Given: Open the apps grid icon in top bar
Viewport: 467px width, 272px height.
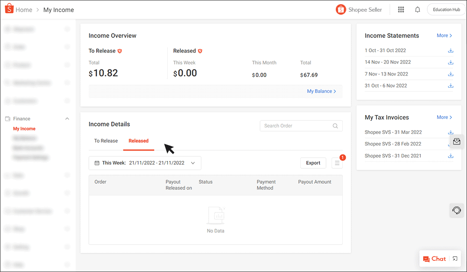Looking at the screenshot, I should pos(401,9).
